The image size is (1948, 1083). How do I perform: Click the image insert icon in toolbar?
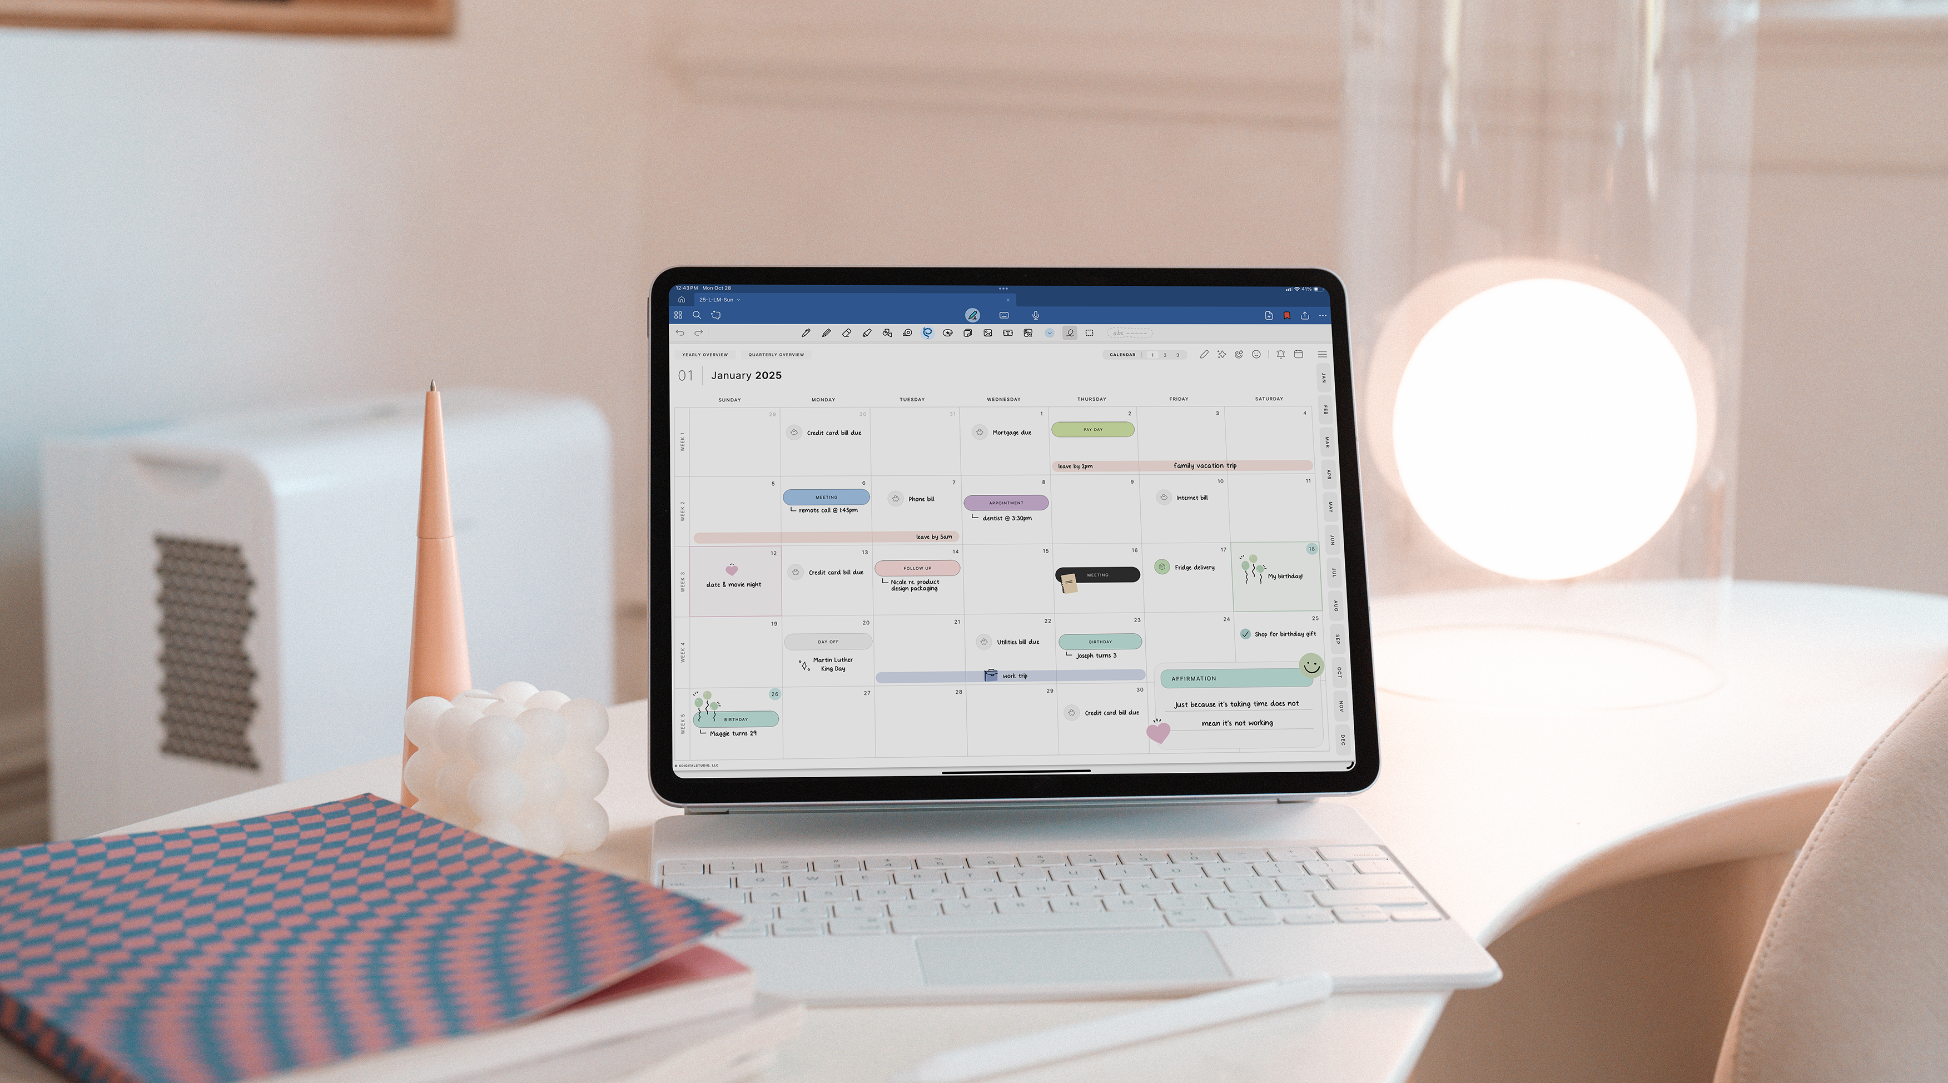click(988, 334)
